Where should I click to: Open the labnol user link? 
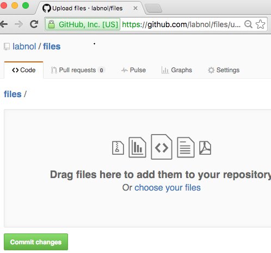[24, 47]
